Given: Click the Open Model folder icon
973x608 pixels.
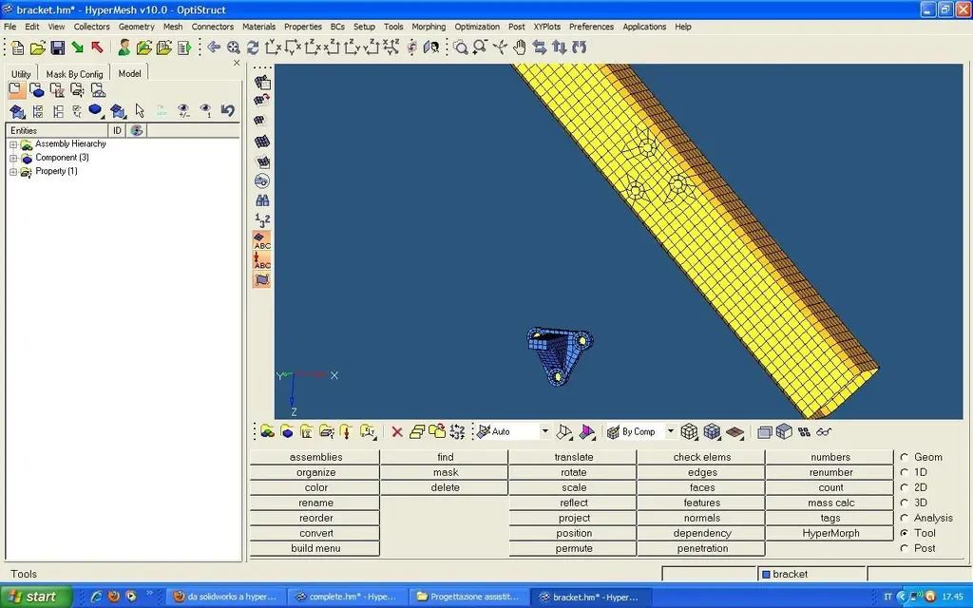Looking at the screenshot, I should tap(37, 47).
